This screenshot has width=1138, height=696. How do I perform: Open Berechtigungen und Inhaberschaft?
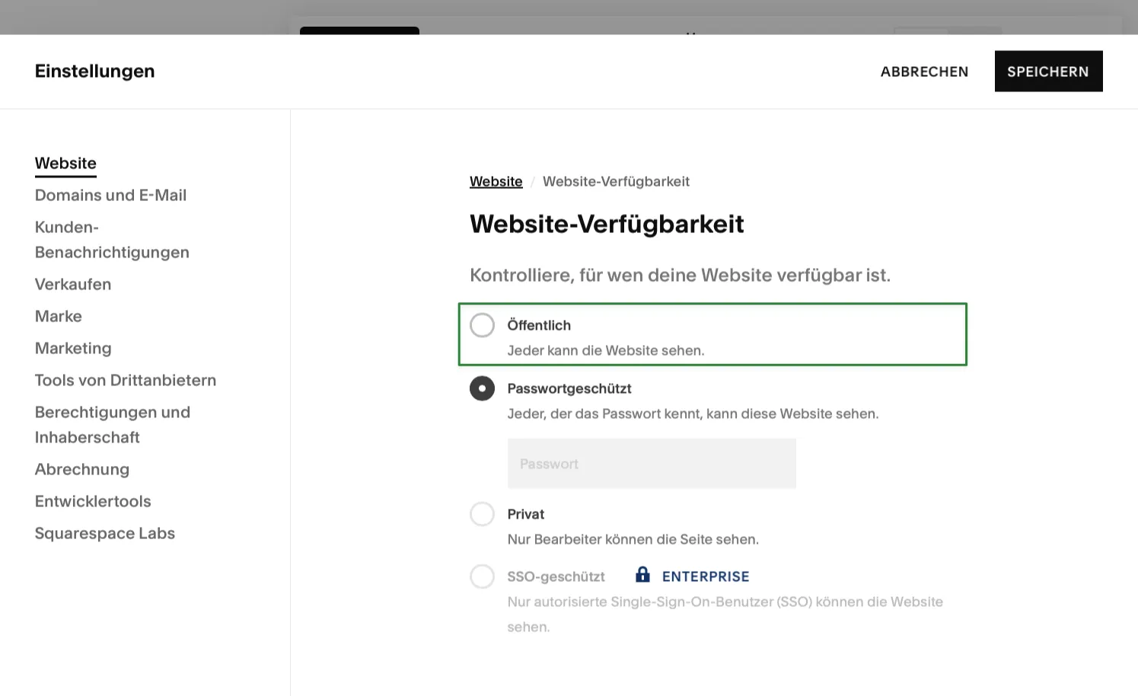(x=112, y=424)
